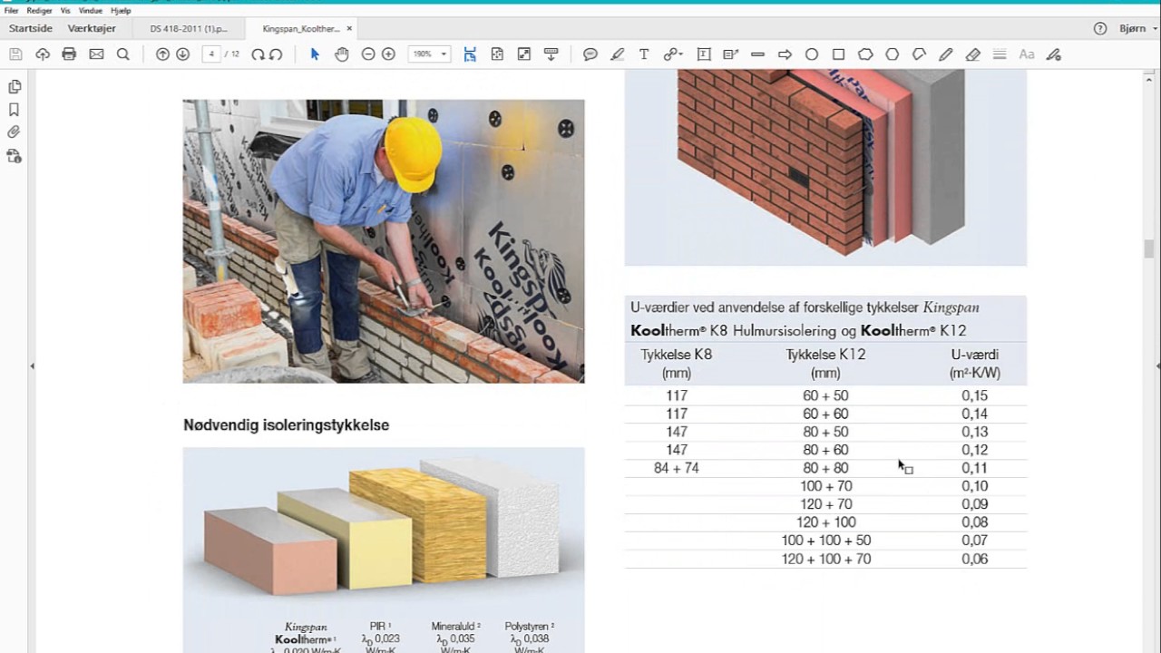Add a text comment with T tool

pyautogui.click(x=644, y=54)
